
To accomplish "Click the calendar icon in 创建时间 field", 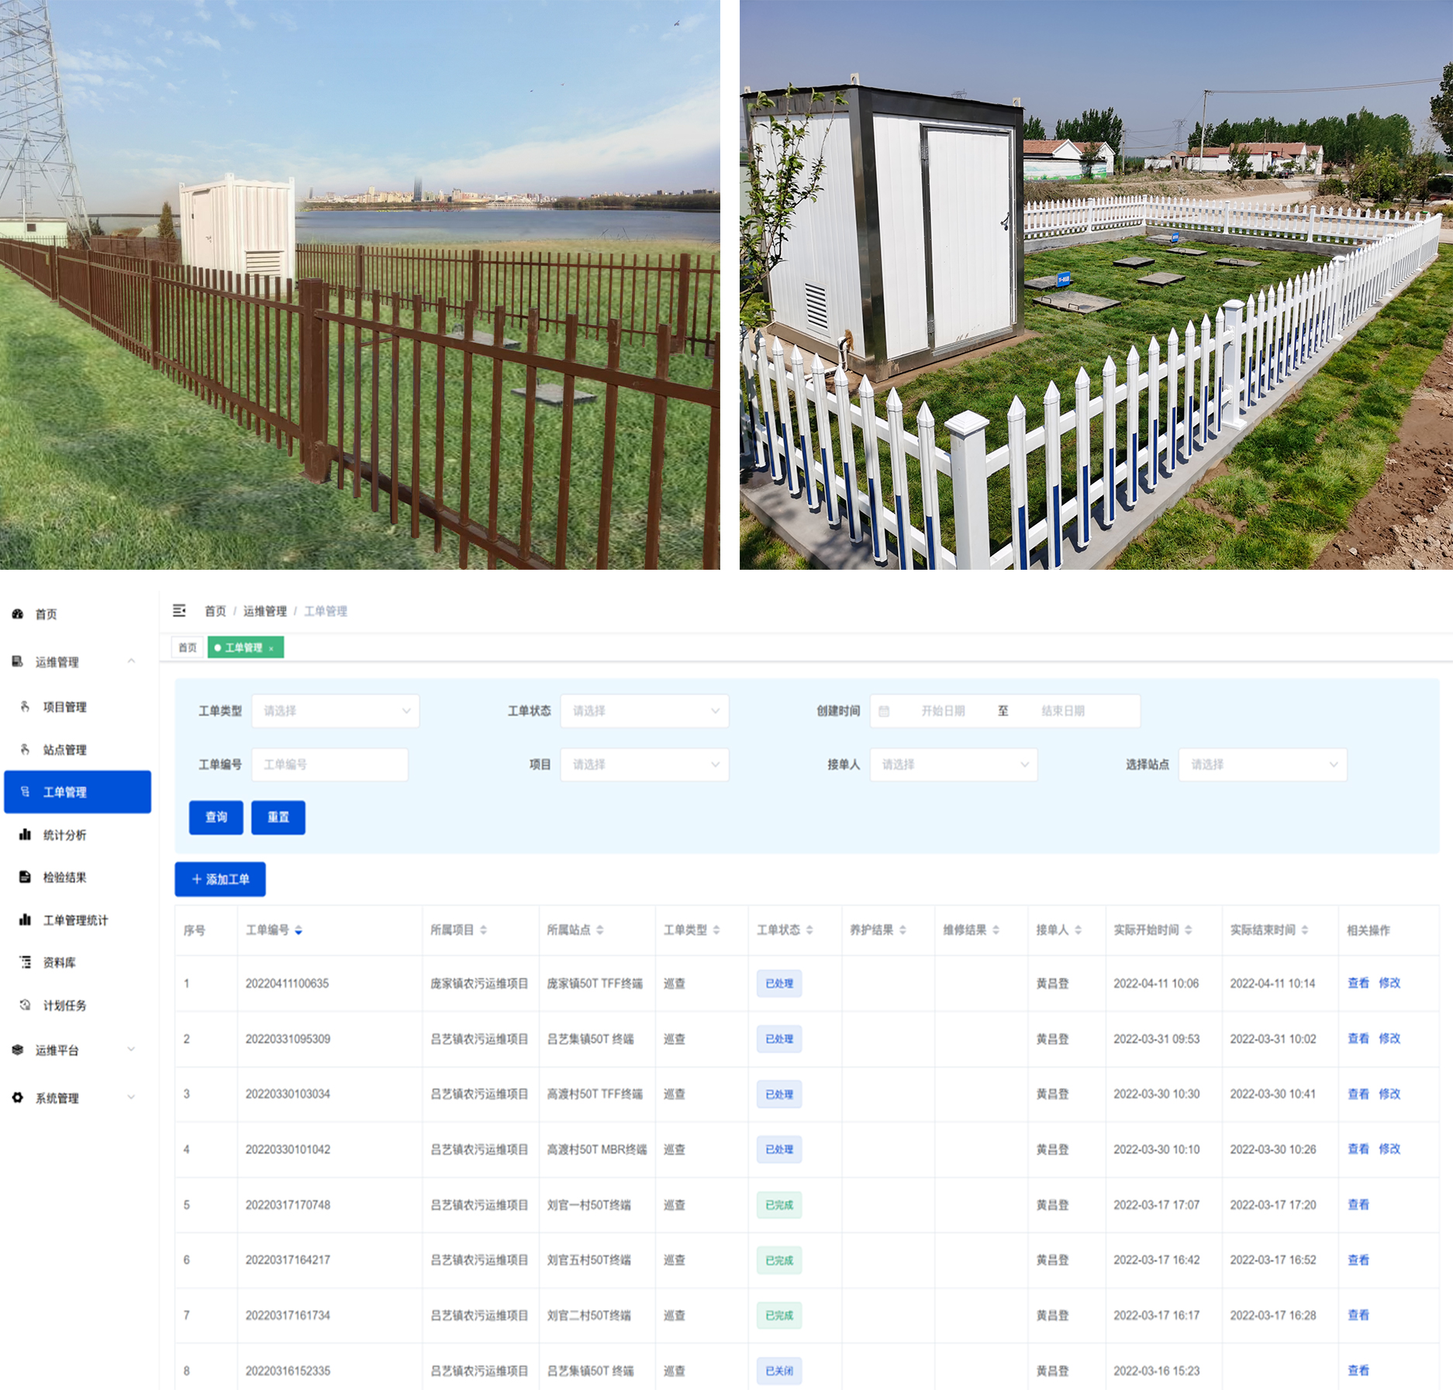I will (884, 711).
